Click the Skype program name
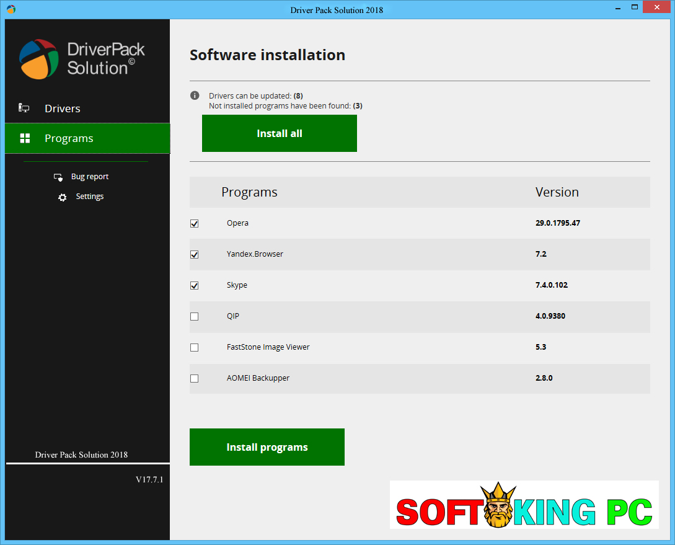Image resolution: width=675 pixels, height=545 pixels. (237, 285)
